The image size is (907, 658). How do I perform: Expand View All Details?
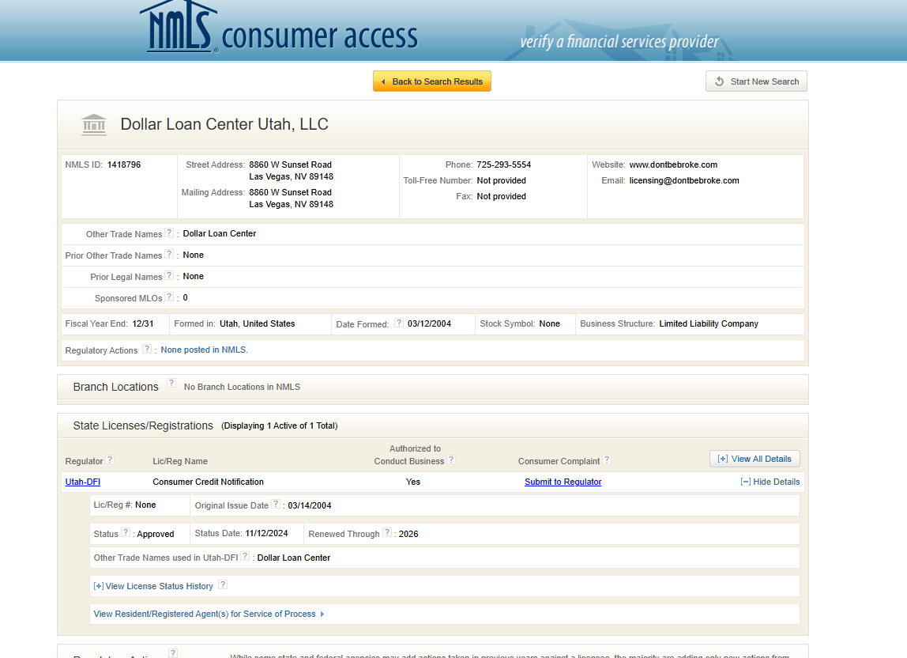[755, 459]
